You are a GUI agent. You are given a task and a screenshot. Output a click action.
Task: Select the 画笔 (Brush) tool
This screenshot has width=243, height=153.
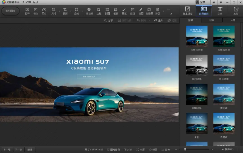(x=124, y=11)
